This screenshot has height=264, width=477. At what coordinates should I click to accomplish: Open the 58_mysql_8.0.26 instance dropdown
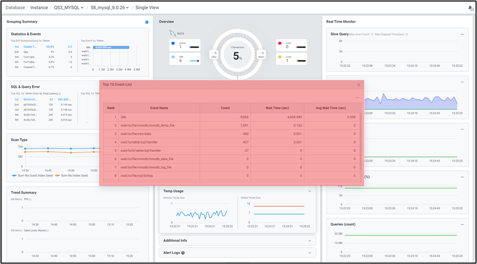coord(109,8)
